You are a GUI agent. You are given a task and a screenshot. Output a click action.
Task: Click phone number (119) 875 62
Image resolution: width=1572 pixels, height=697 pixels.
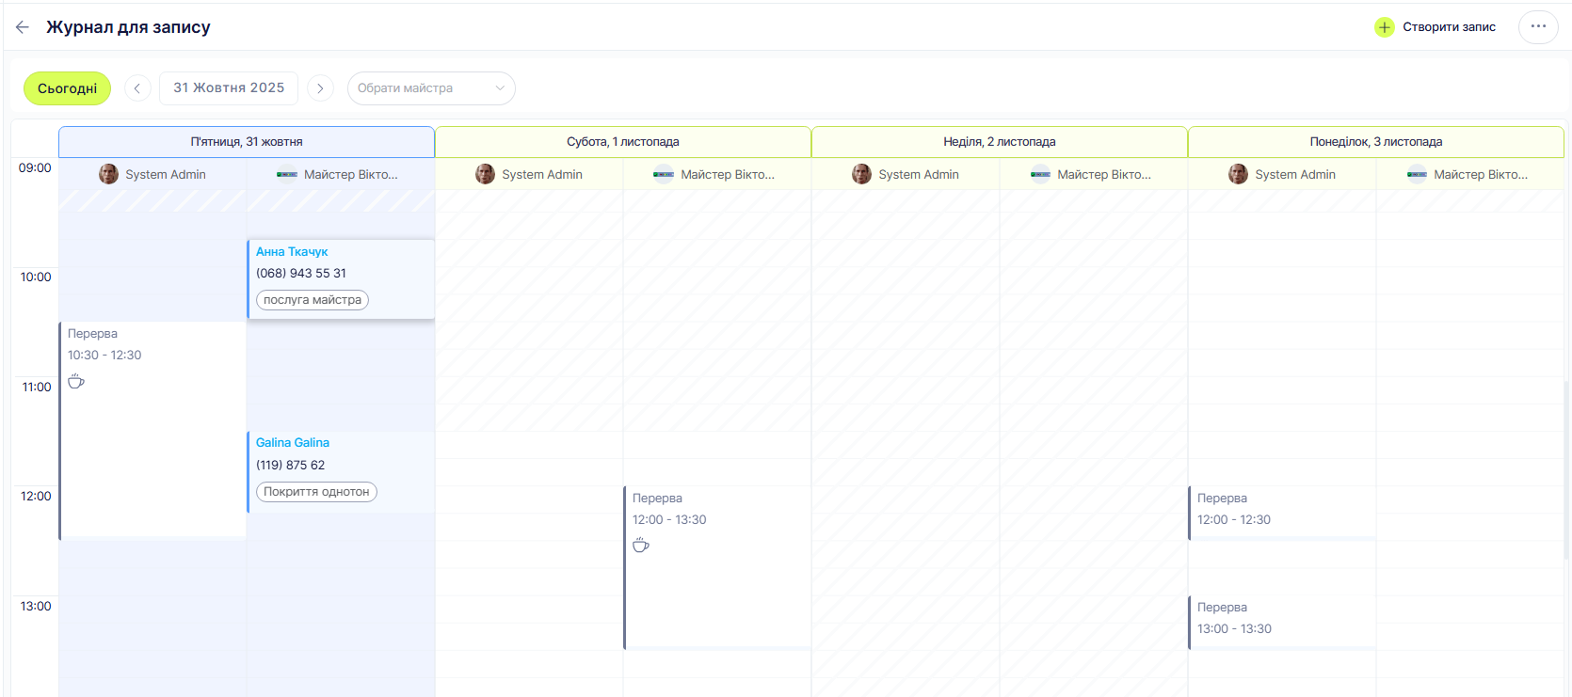coord(290,466)
